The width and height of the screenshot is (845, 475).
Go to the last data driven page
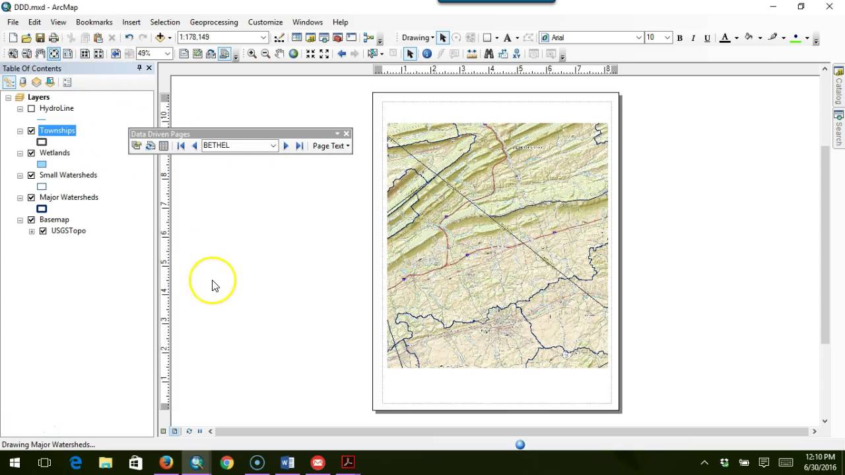(x=299, y=146)
